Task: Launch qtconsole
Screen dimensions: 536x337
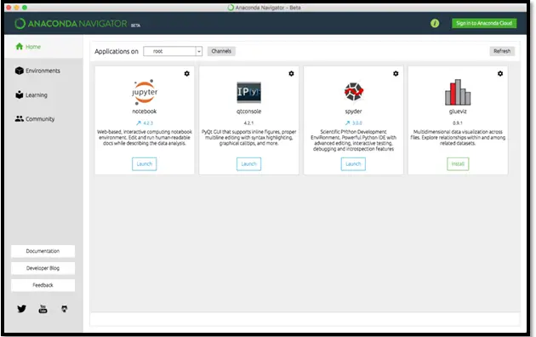Action: (x=248, y=164)
